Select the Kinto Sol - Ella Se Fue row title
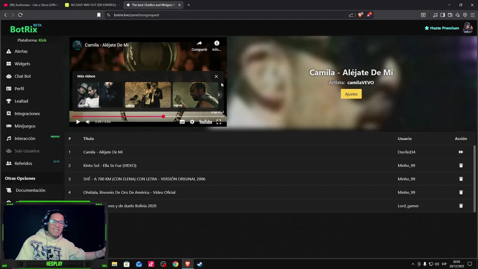Viewport: 478px width, 269px height. pos(110,166)
